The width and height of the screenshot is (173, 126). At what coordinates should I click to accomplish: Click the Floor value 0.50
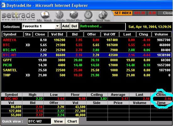[82, 99]
